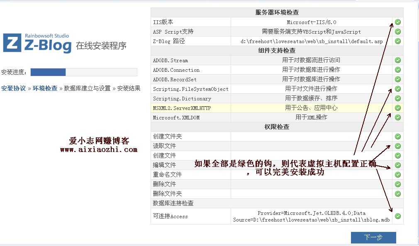The height and width of the screenshot is (246, 419).
Task: Click the 安装进度 progress bar
Action: [x=84, y=72]
